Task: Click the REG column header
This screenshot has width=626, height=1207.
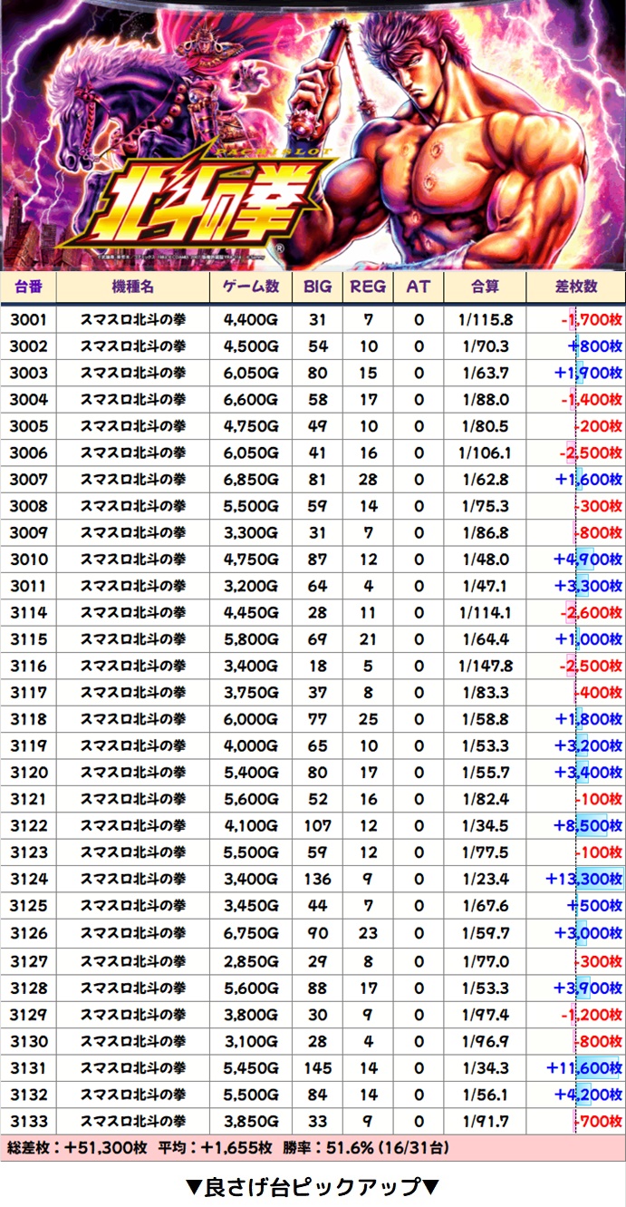Action: [368, 287]
